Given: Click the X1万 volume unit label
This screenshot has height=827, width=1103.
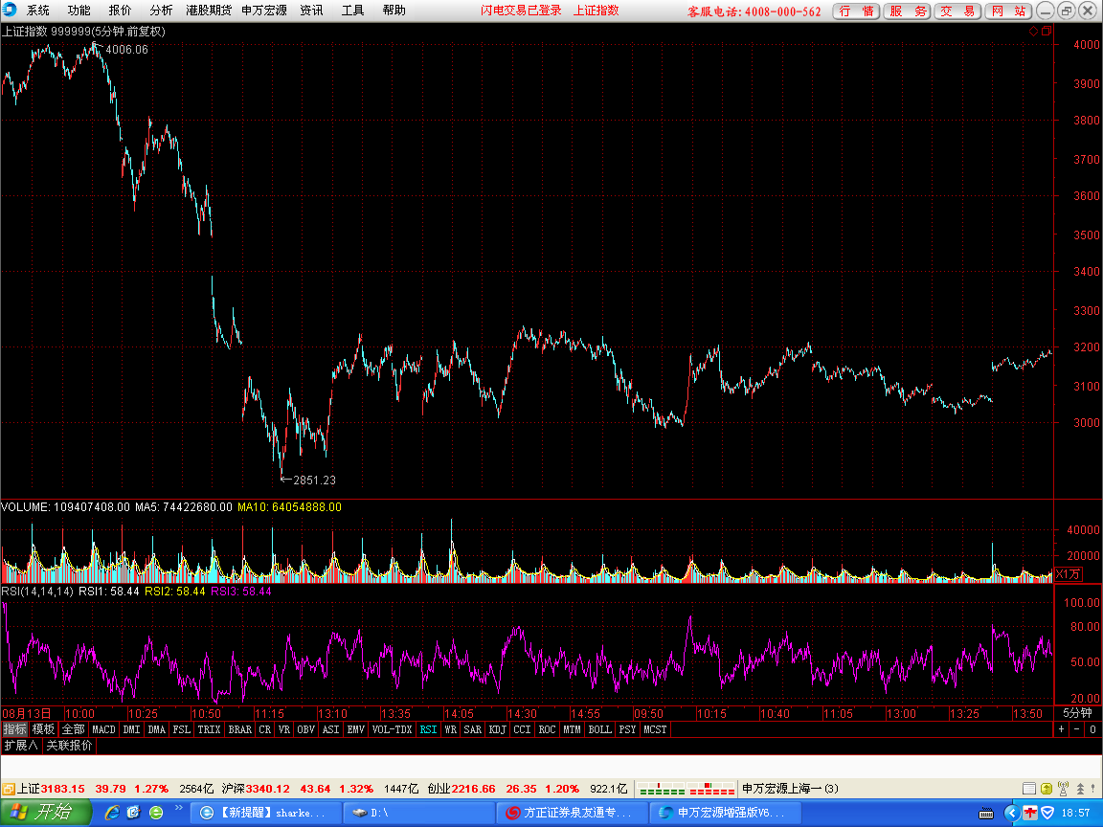Looking at the screenshot, I should [1068, 574].
